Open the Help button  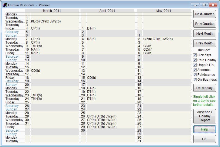click(x=204, y=129)
